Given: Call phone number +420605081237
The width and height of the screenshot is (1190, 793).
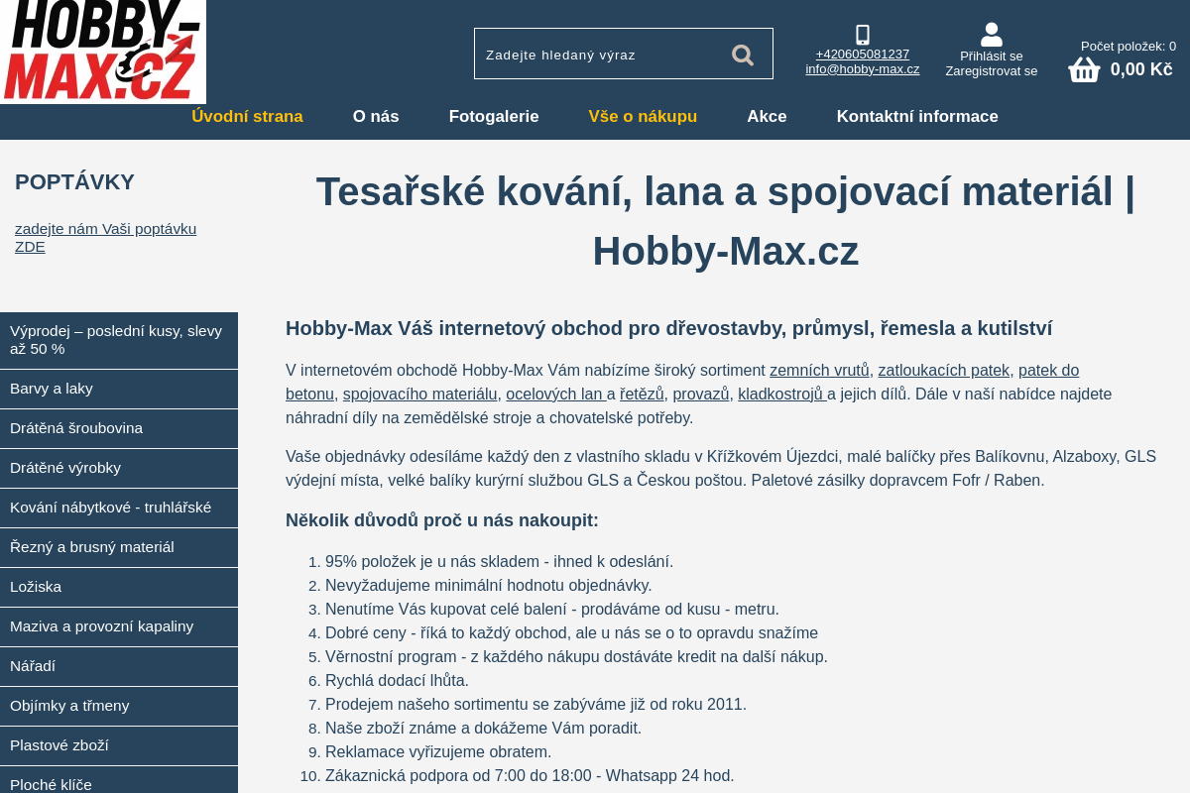Looking at the screenshot, I should pos(863,54).
